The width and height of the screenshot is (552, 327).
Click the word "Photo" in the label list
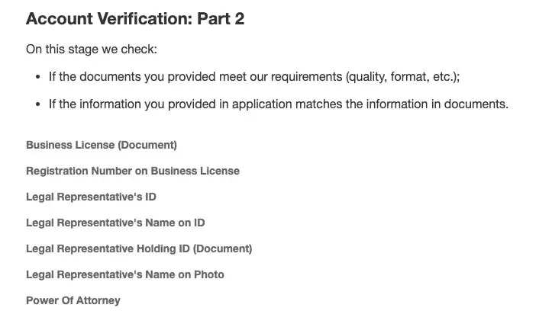209,274
